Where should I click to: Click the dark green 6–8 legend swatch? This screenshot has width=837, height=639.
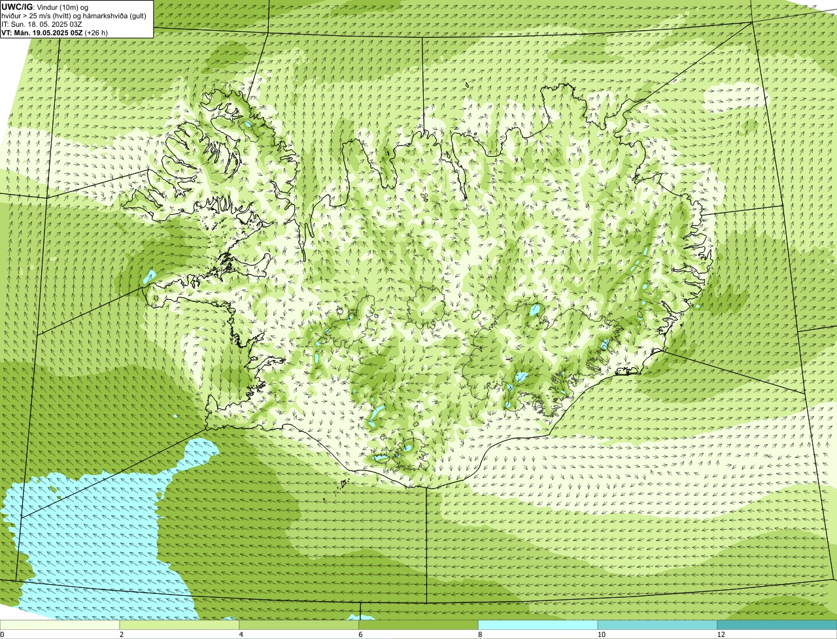click(x=419, y=625)
